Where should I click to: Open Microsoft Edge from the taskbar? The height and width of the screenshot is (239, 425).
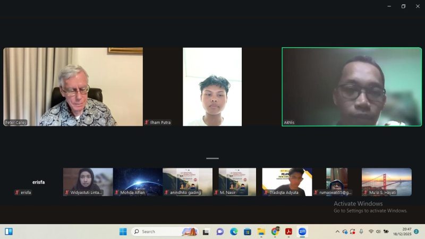click(x=234, y=232)
